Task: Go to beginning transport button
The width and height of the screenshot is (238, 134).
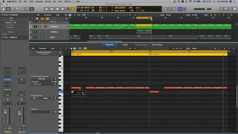Action: [x=57, y=9]
